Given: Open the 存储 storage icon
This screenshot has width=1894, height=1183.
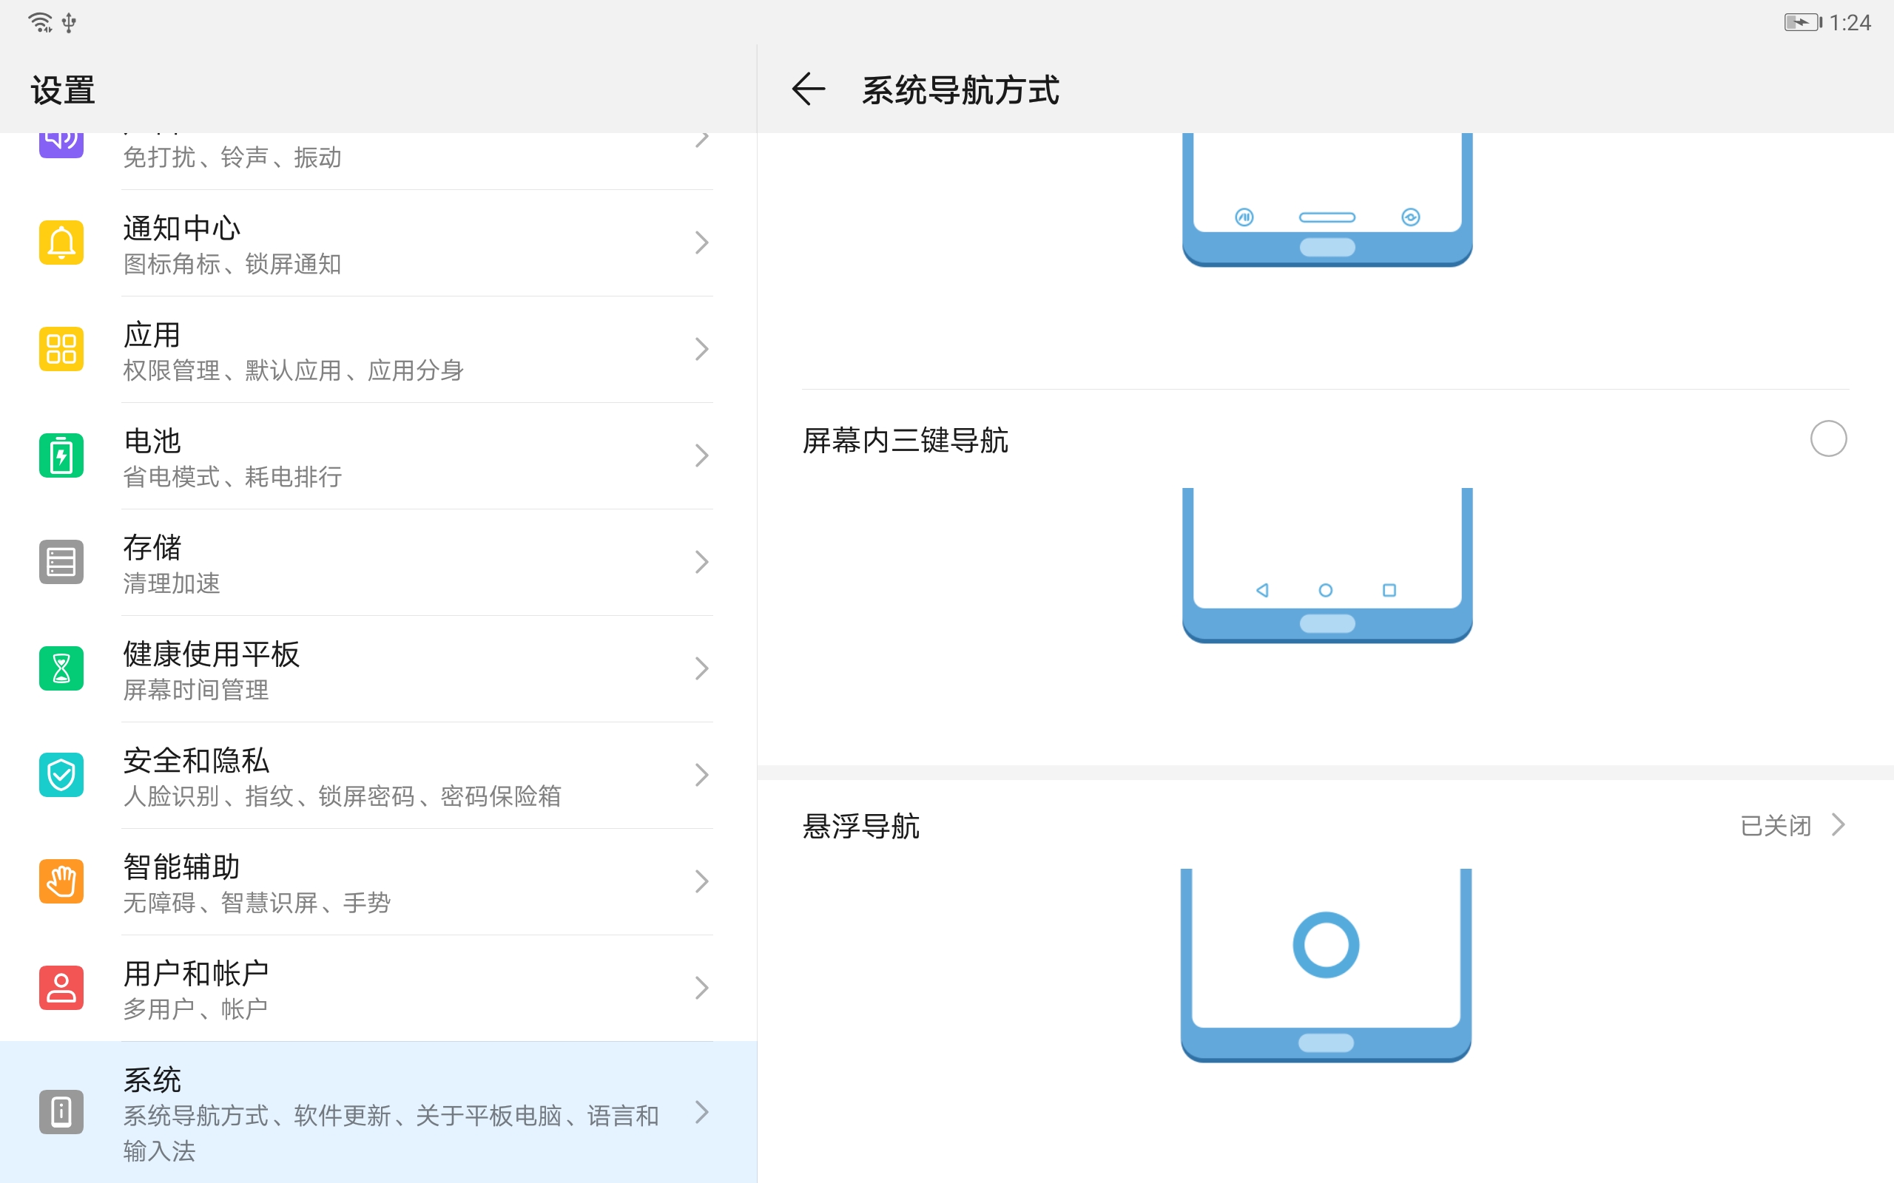Looking at the screenshot, I should tap(61, 561).
